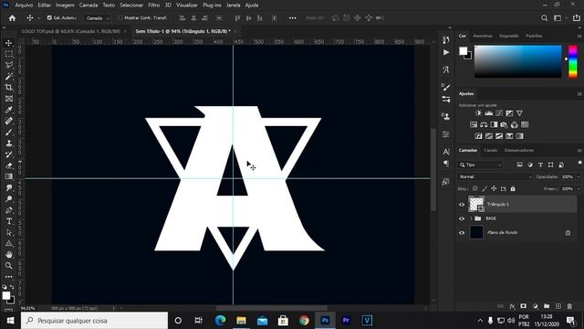Open the layer filter Tipo dropdown

point(481,164)
